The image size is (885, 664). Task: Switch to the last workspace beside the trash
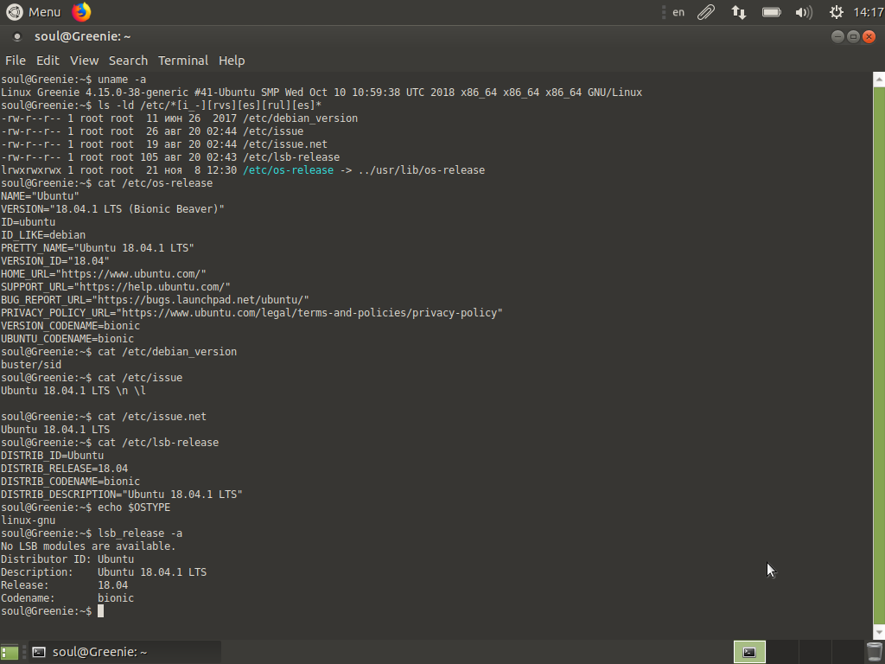tap(848, 652)
